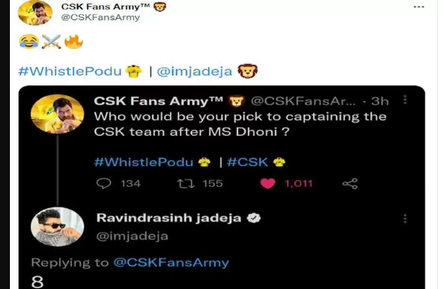The image size is (443, 289).
Task: Unlike the tweet with 1,011 likes
Action: coord(268,184)
